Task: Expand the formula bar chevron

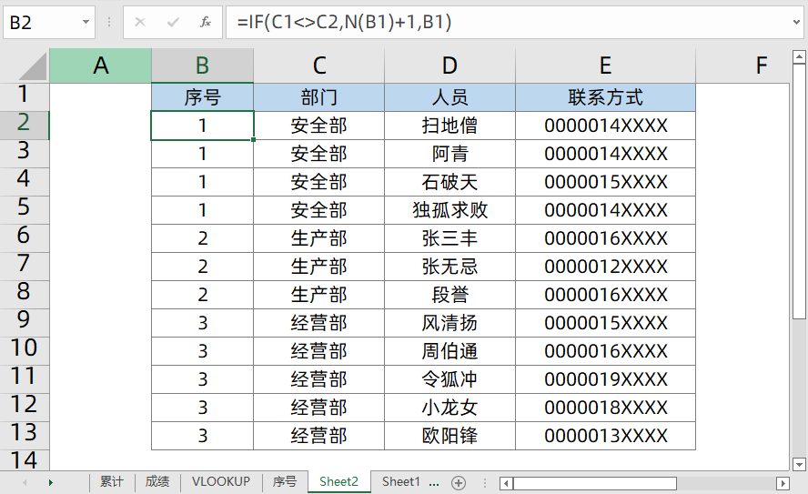Action: click(x=797, y=22)
